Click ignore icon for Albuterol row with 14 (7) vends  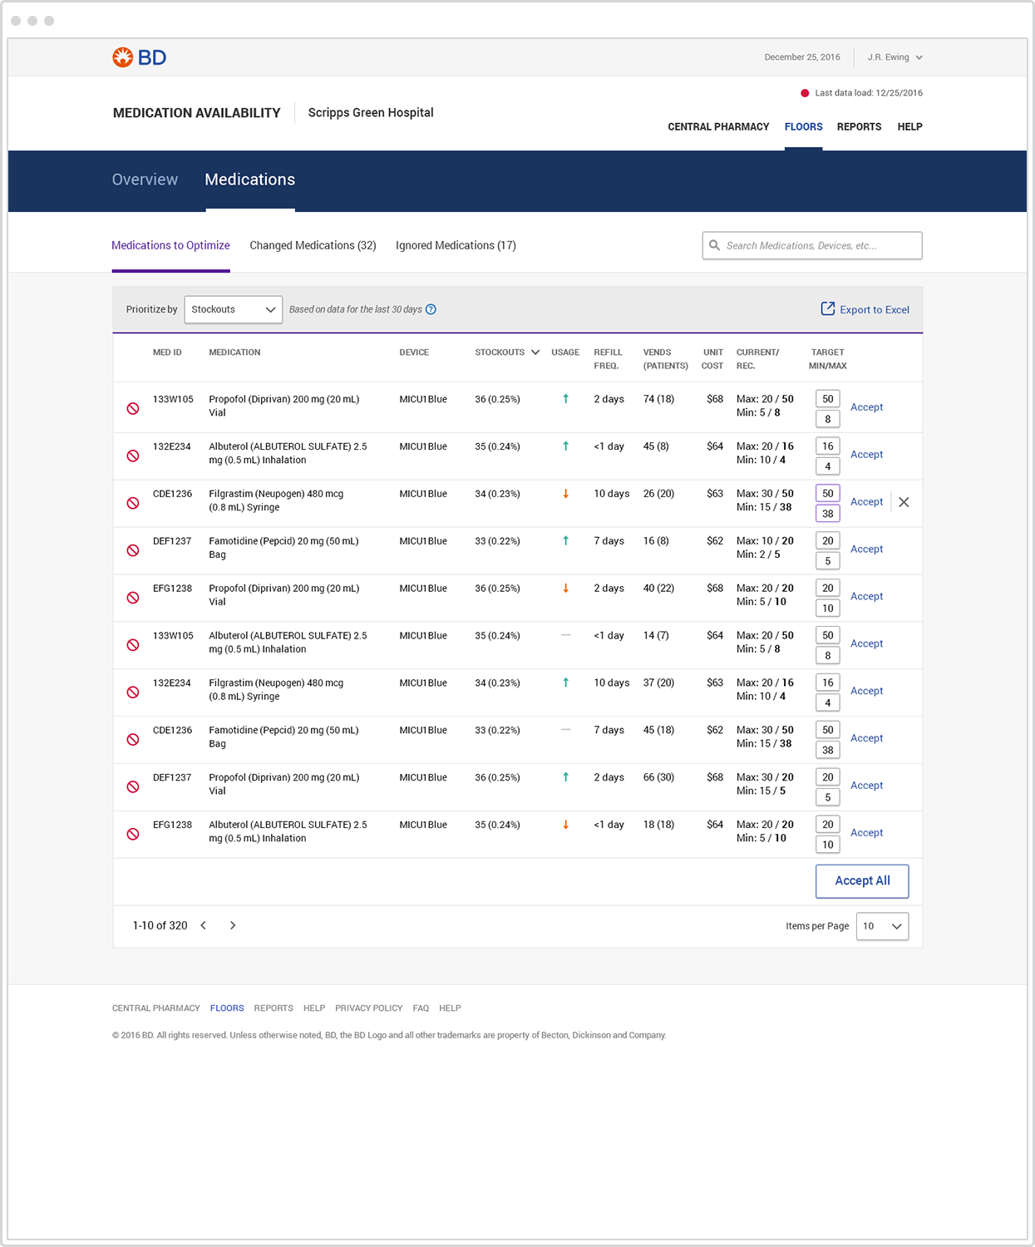(133, 645)
